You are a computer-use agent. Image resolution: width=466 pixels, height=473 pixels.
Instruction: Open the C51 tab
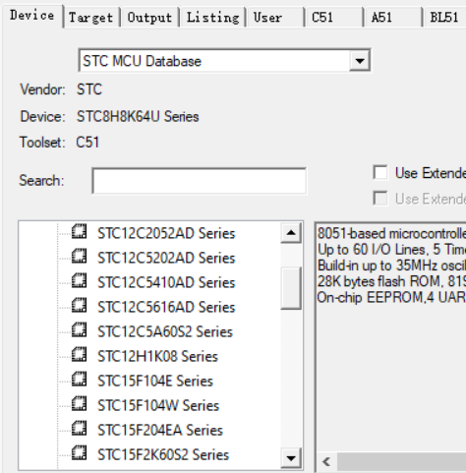tap(322, 18)
